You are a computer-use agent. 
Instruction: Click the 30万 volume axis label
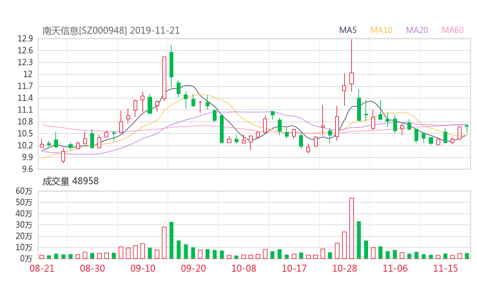tap(24, 225)
